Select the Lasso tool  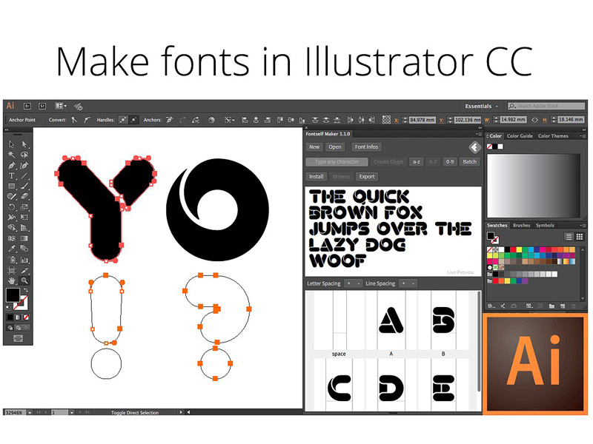[x=24, y=155]
